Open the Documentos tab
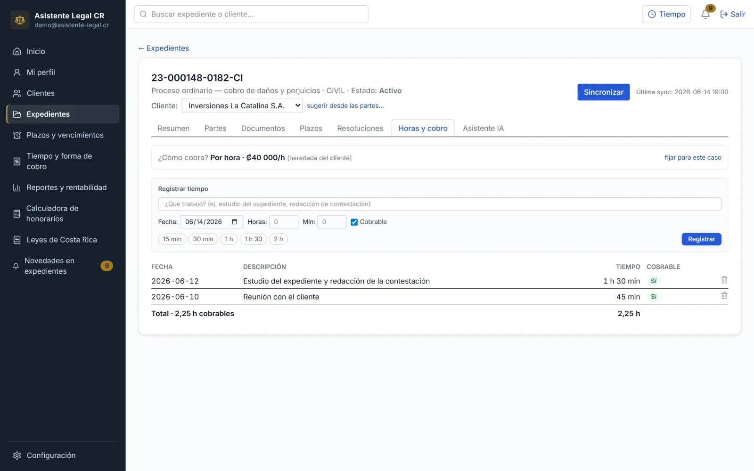Viewport: 754px width, 471px height. click(x=263, y=128)
